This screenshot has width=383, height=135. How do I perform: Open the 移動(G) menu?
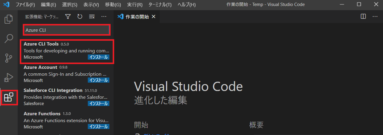pos(113,5)
